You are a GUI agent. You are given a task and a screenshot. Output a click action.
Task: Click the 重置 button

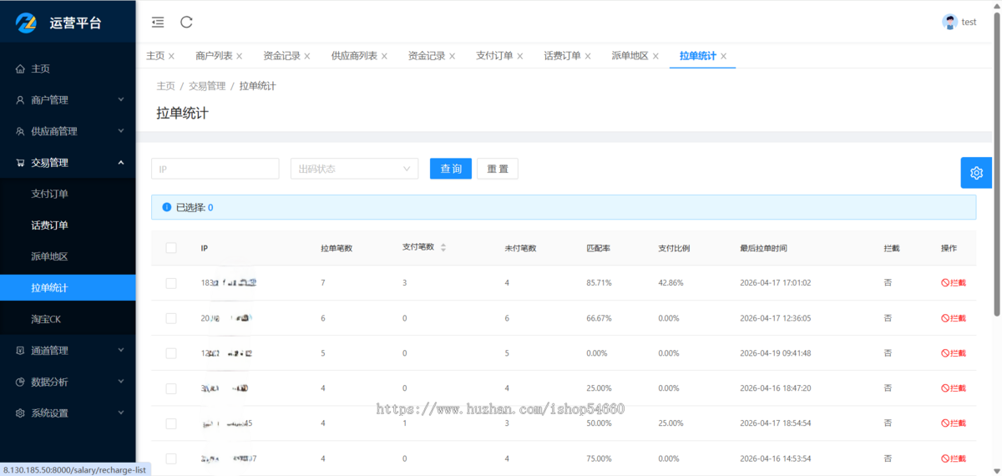(x=498, y=169)
